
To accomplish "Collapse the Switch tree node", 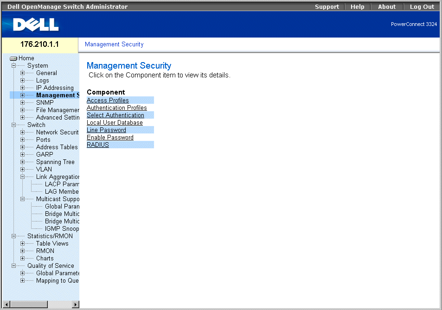I will pos(13,125).
